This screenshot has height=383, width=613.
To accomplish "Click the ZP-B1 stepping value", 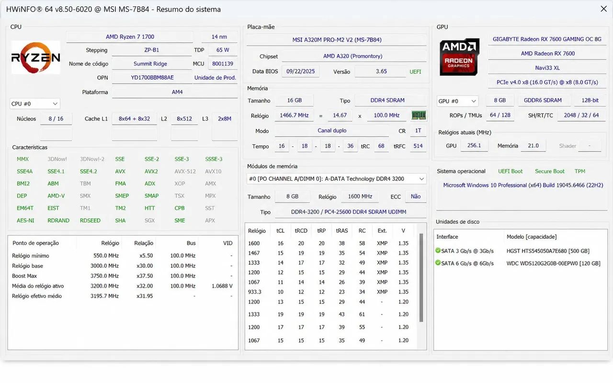I will (151, 50).
